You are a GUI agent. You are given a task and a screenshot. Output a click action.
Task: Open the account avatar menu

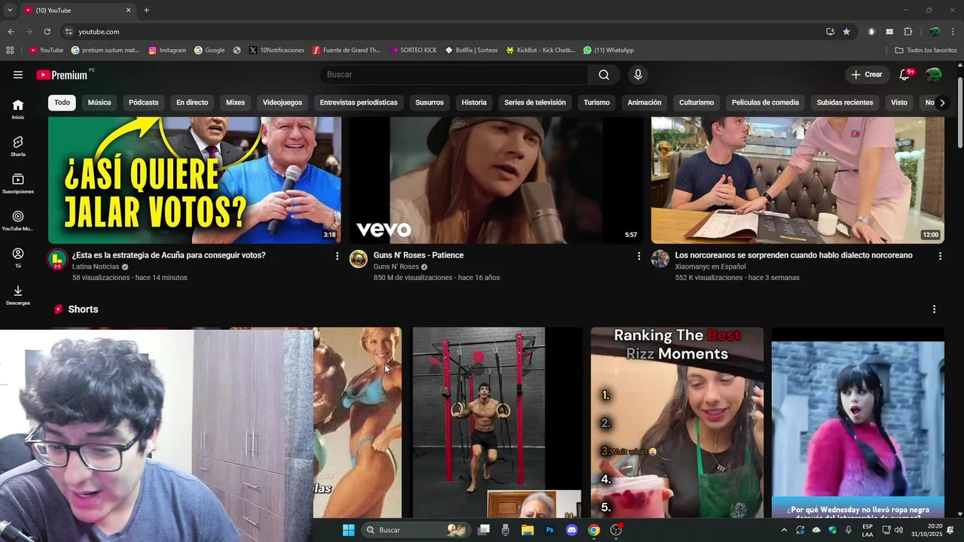[934, 75]
